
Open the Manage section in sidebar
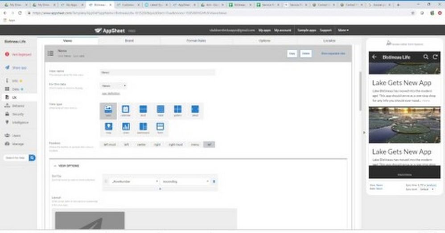[17, 144]
